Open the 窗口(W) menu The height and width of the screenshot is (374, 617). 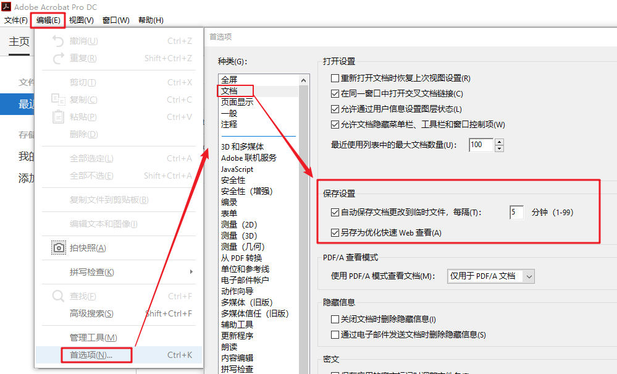(x=115, y=20)
